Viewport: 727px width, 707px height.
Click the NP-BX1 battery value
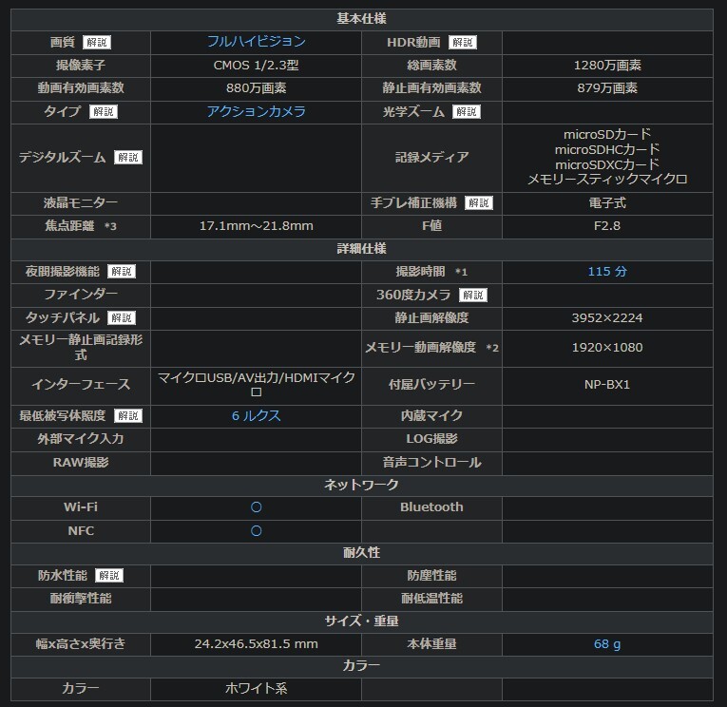(x=607, y=384)
